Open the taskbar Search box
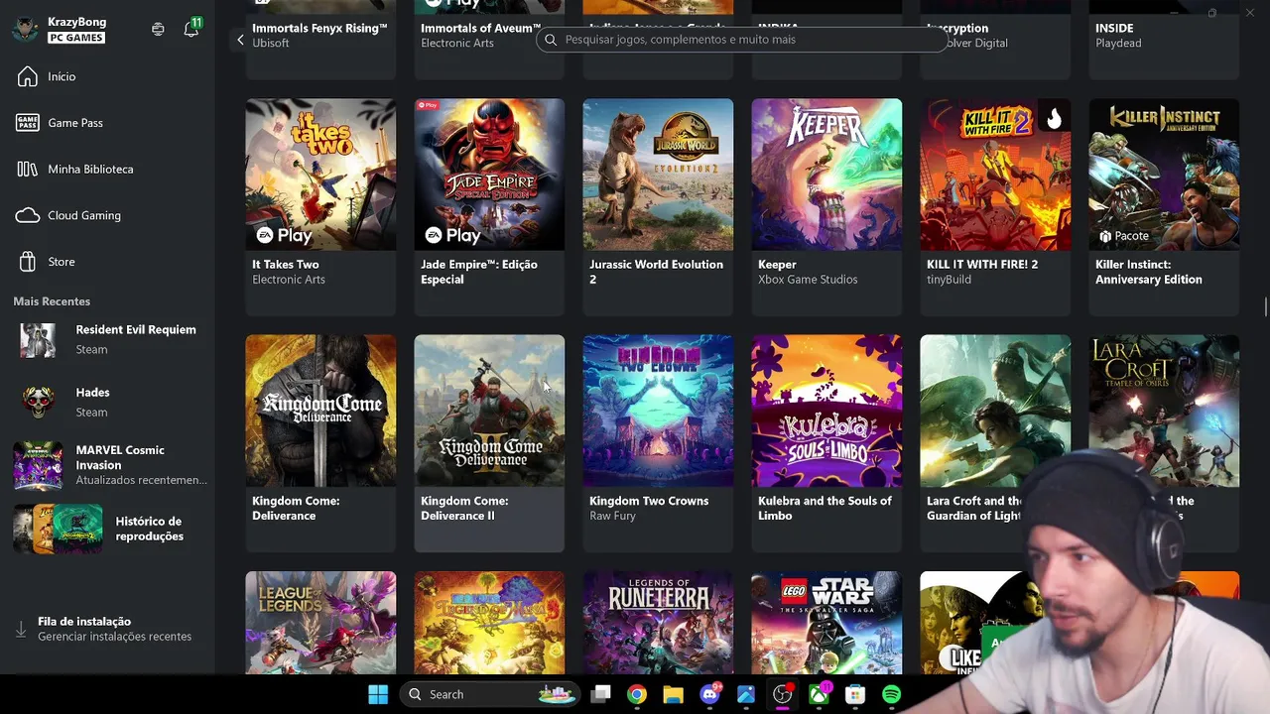Image resolution: width=1270 pixels, height=714 pixels. pos(489,694)
